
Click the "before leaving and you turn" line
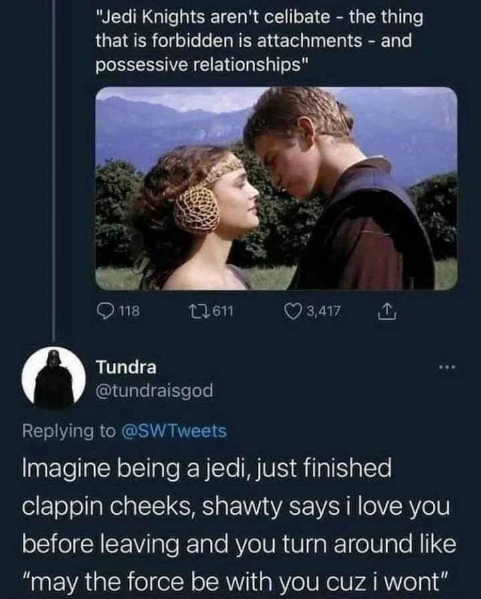(x=239, y=544)
